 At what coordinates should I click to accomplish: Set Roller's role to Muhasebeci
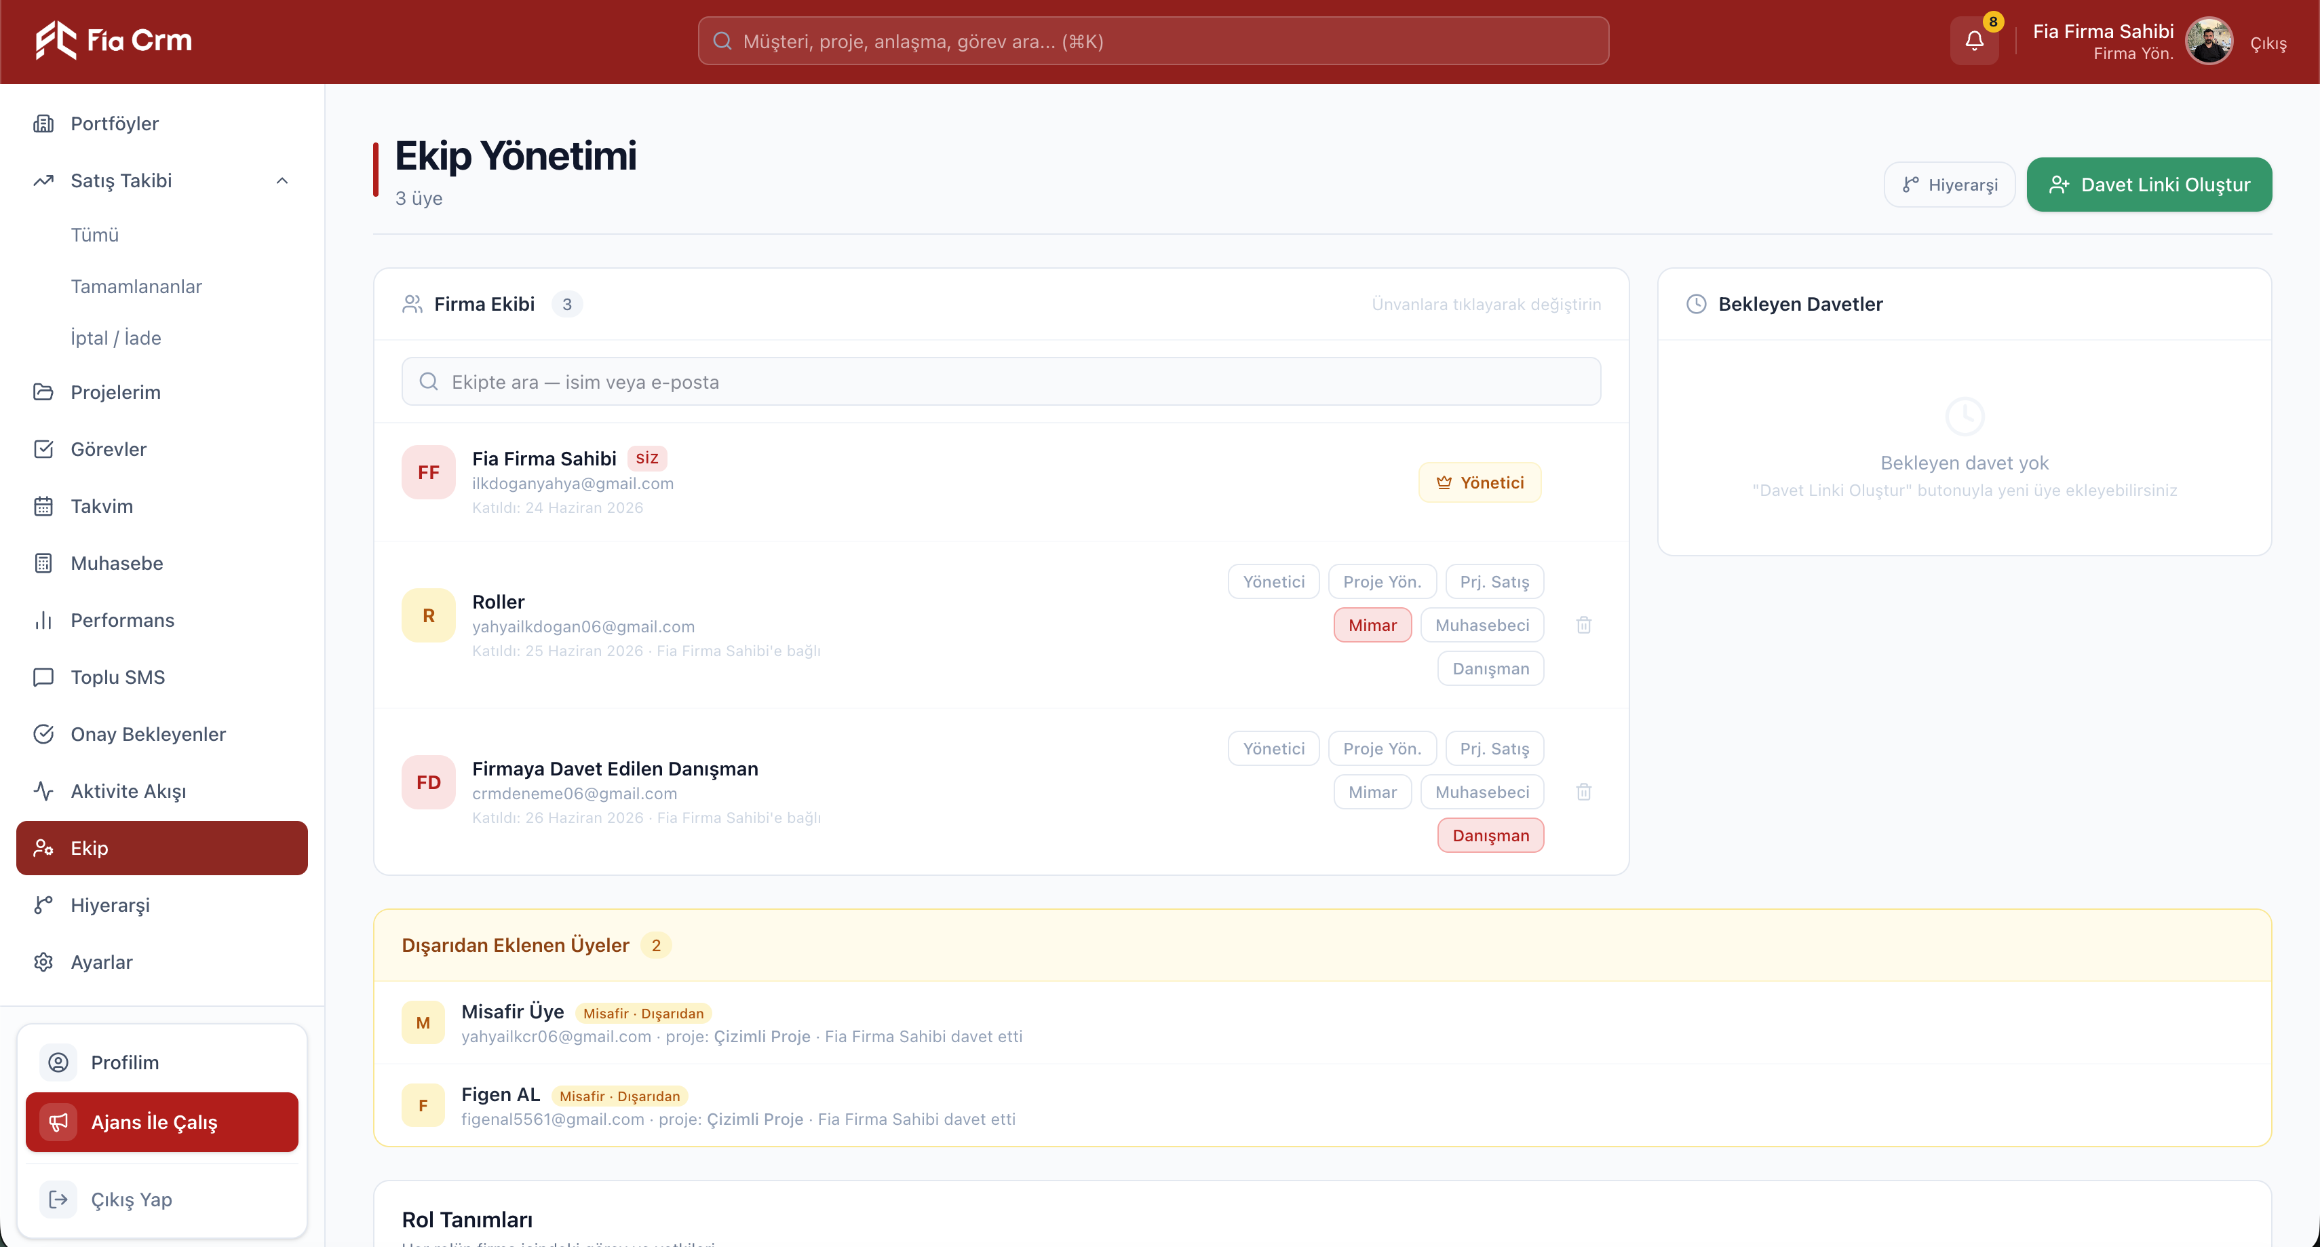(x=1482, y=626)
